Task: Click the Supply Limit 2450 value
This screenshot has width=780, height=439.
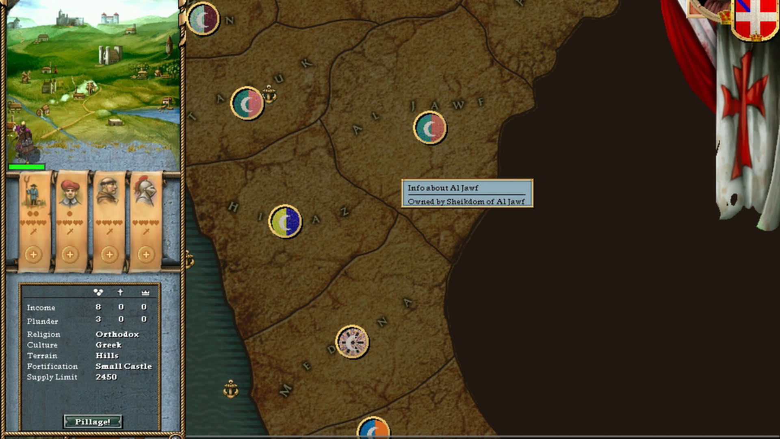Action: [106, 377]
